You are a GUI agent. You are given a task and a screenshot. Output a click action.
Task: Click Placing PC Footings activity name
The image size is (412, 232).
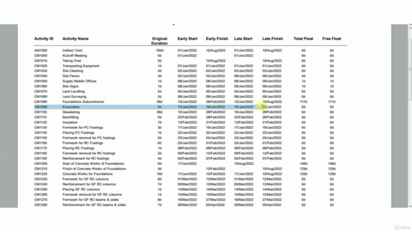coord(79,133)
